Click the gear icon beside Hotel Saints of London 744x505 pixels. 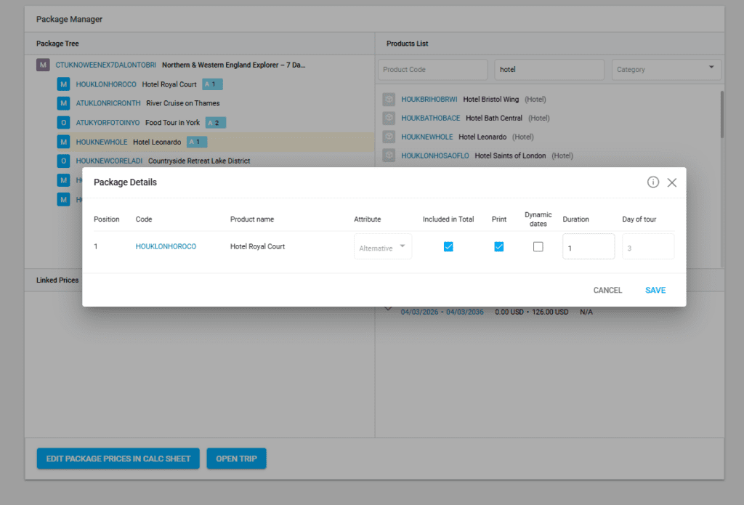[x=389, y=155]
